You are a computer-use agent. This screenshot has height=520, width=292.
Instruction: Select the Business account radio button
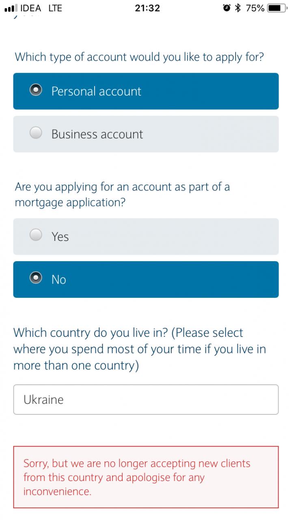[36, 133]
